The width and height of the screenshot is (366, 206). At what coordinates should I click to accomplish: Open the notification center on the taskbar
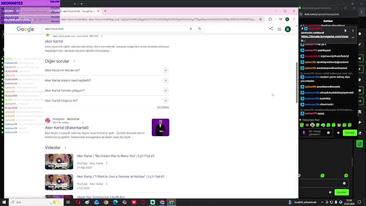coord(359,202)
